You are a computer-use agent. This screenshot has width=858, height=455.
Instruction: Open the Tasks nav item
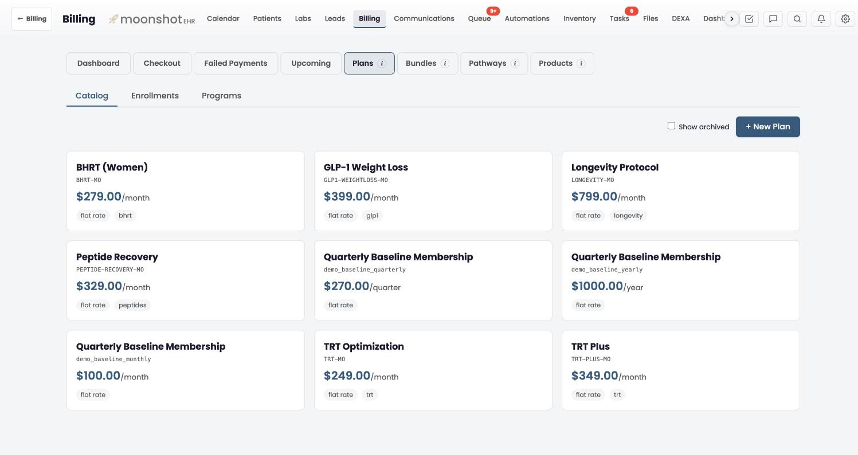[x=620, y=18]
